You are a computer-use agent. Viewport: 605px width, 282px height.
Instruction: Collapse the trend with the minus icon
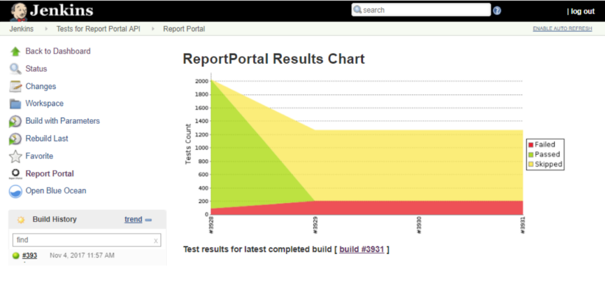[148, 220]
